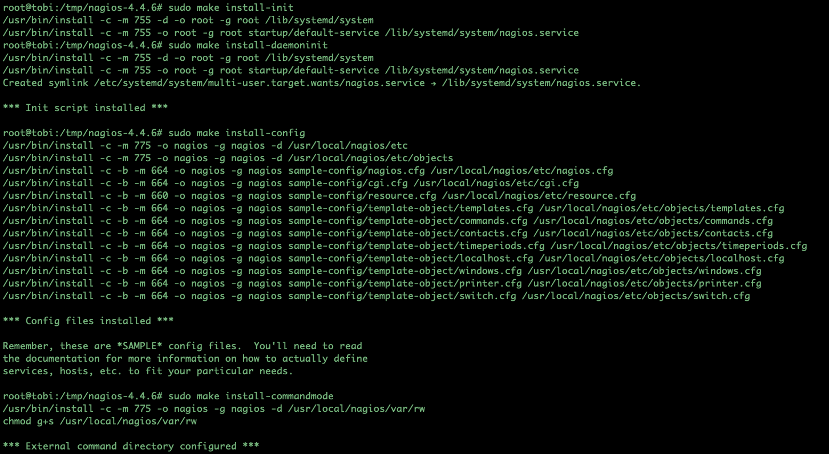Click the "External command directory configured" message

point(131,446)
